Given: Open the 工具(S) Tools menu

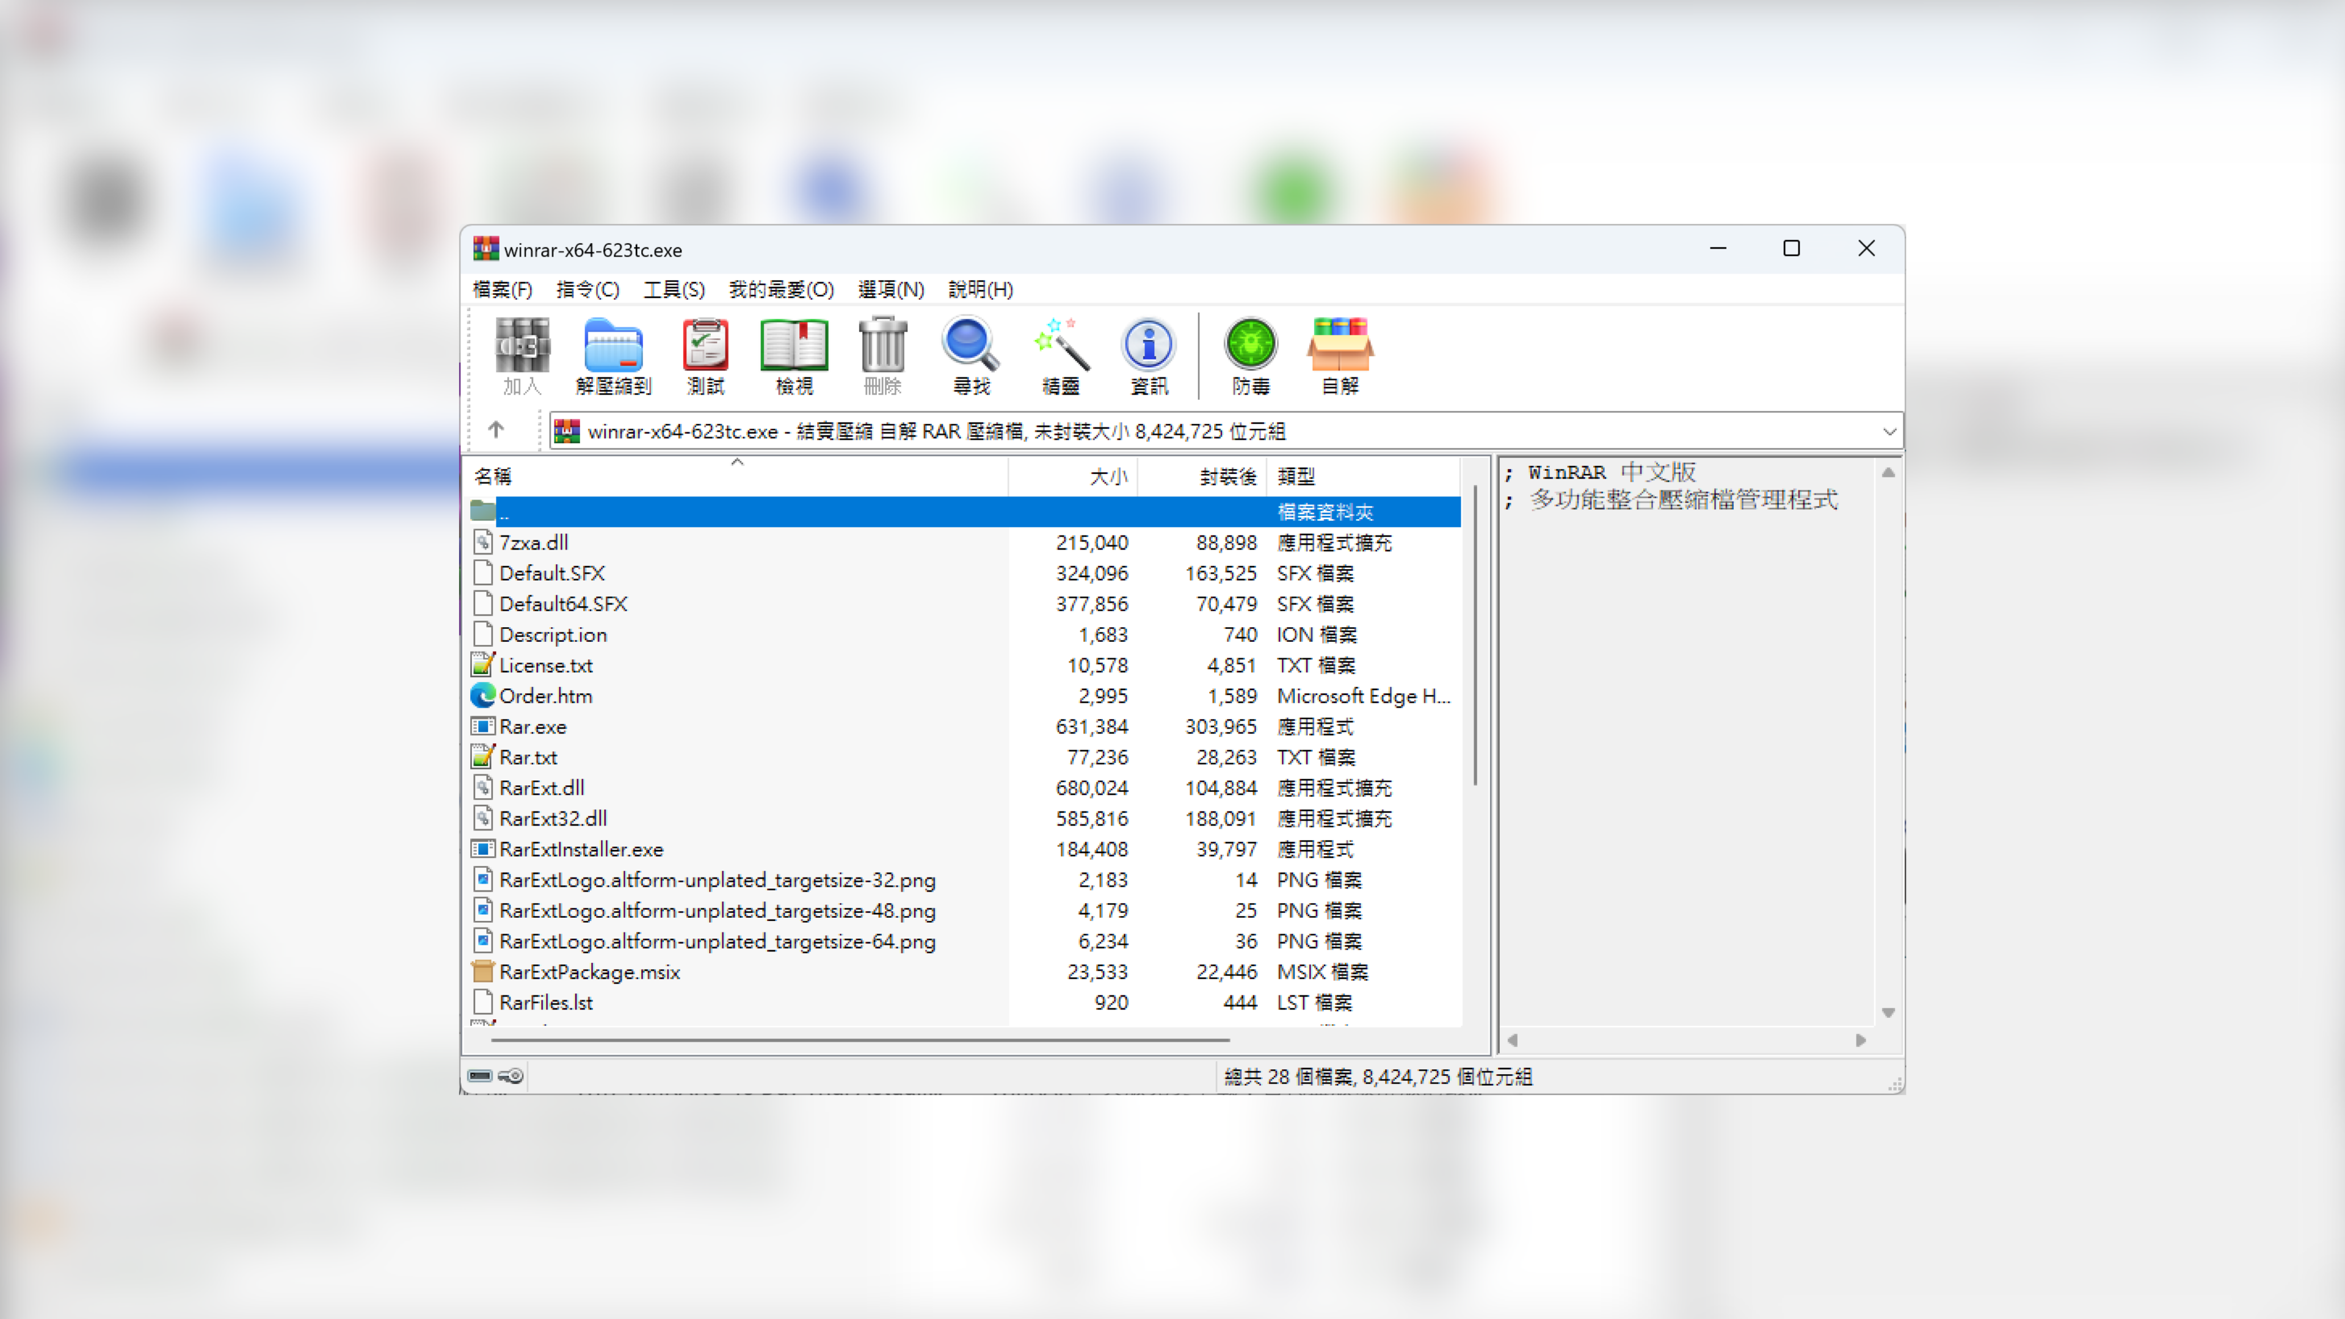Looking at the screenshot, I should [x=674, y=289].
